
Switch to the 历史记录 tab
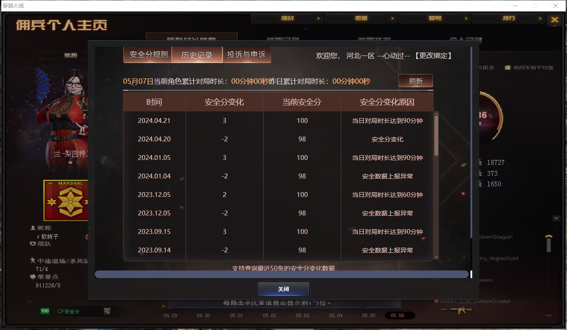coord(197,55)
